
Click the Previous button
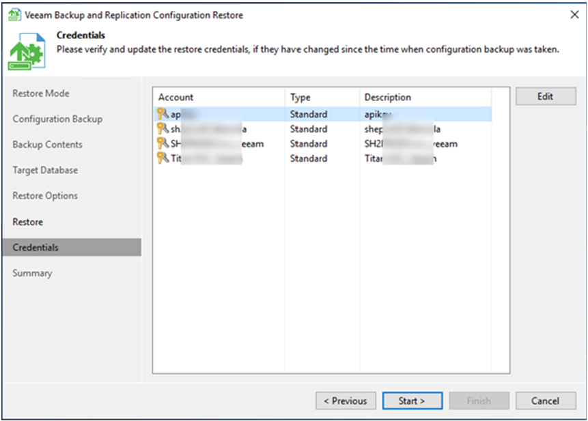pyautogui.click(x=345, y=401)
